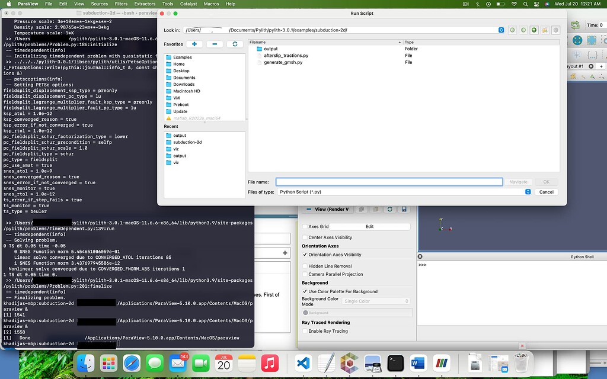The image size is (607, 379).
Task: Click Cancel in Run Script dialog
Action: pyautogui.click(x=546, y=192)
